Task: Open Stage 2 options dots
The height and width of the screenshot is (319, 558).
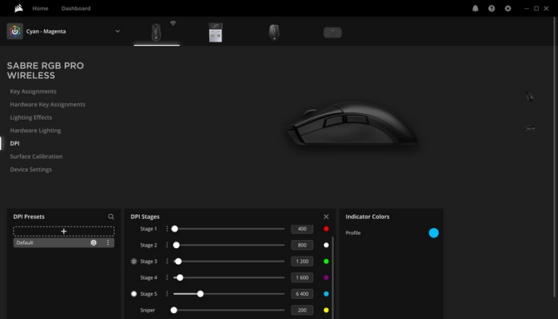Action: (167, 245)
